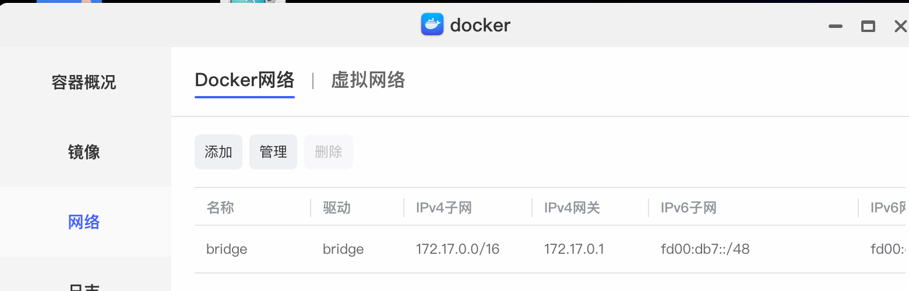Click the greyed-out 删除 button
This screenshot has width=909, height=291.
(329, 152)
